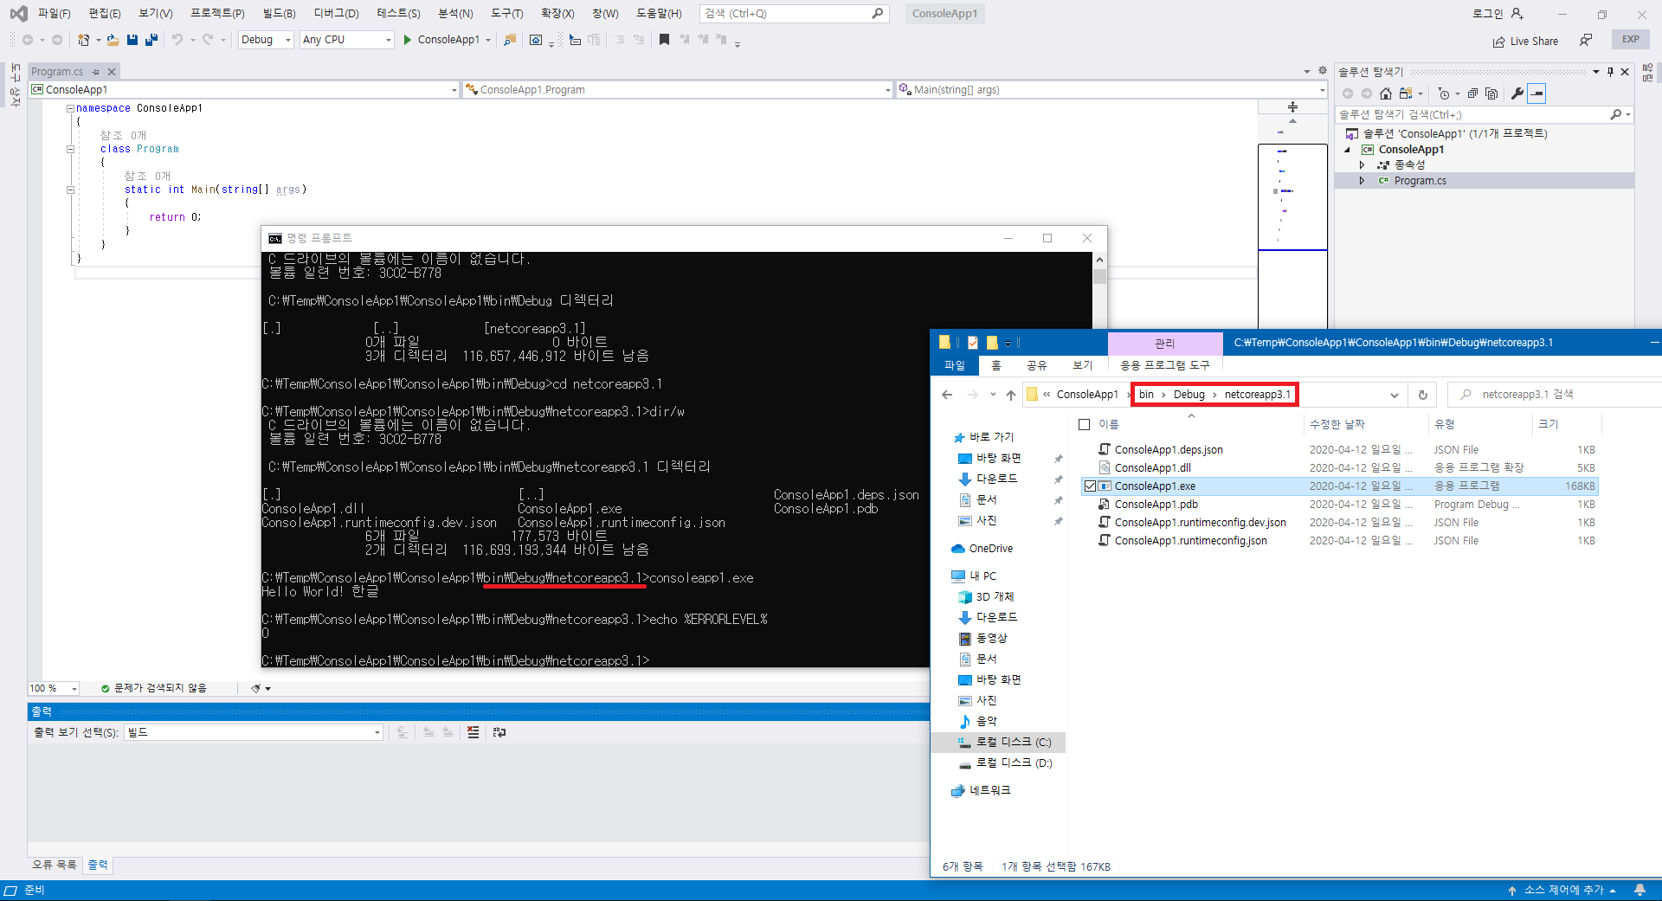The width and height of the screenshot is (1662, 901).
Task: Clear all output pane text icon
Action: click(473, 732)
